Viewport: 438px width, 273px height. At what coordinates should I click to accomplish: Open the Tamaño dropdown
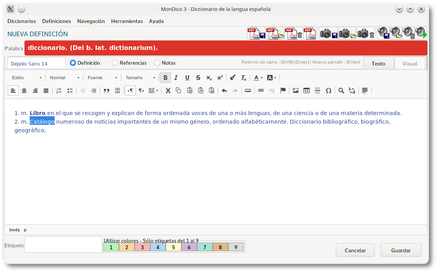coord(140,78)
